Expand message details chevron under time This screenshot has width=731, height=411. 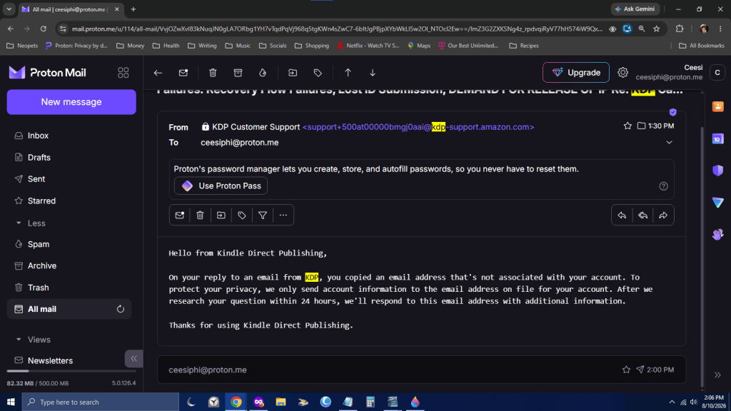click(x=669, y=142)
